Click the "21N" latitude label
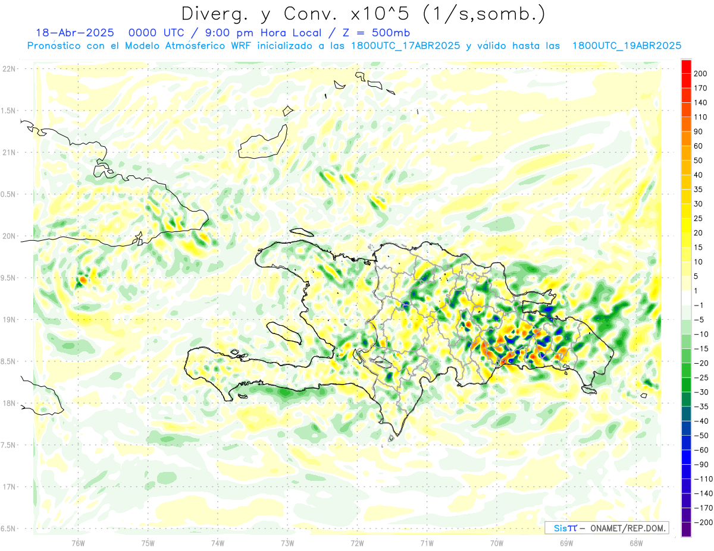 (9, 152)
